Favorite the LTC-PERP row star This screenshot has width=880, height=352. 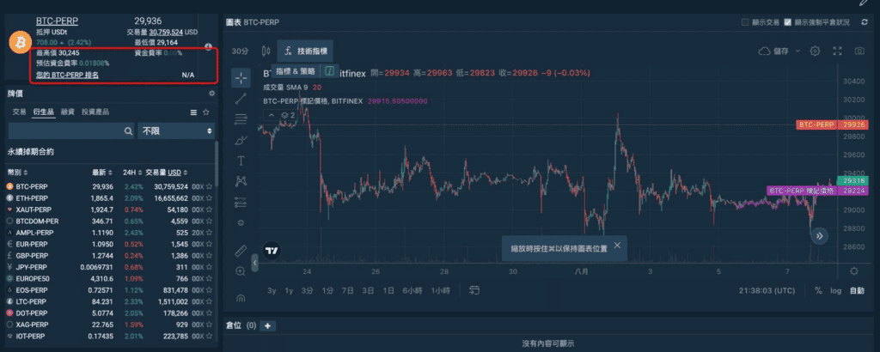210,301
